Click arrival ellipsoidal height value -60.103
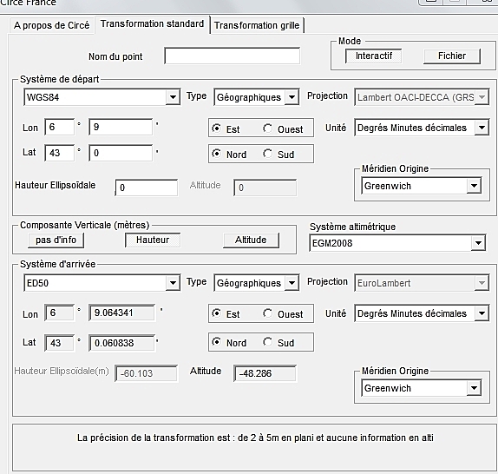The image size is (498, 474). click(x=146, y=373)
